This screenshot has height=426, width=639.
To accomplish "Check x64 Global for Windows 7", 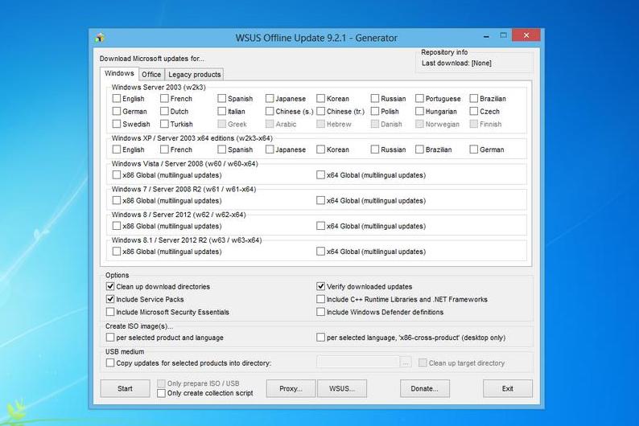I will coord(321,200).
